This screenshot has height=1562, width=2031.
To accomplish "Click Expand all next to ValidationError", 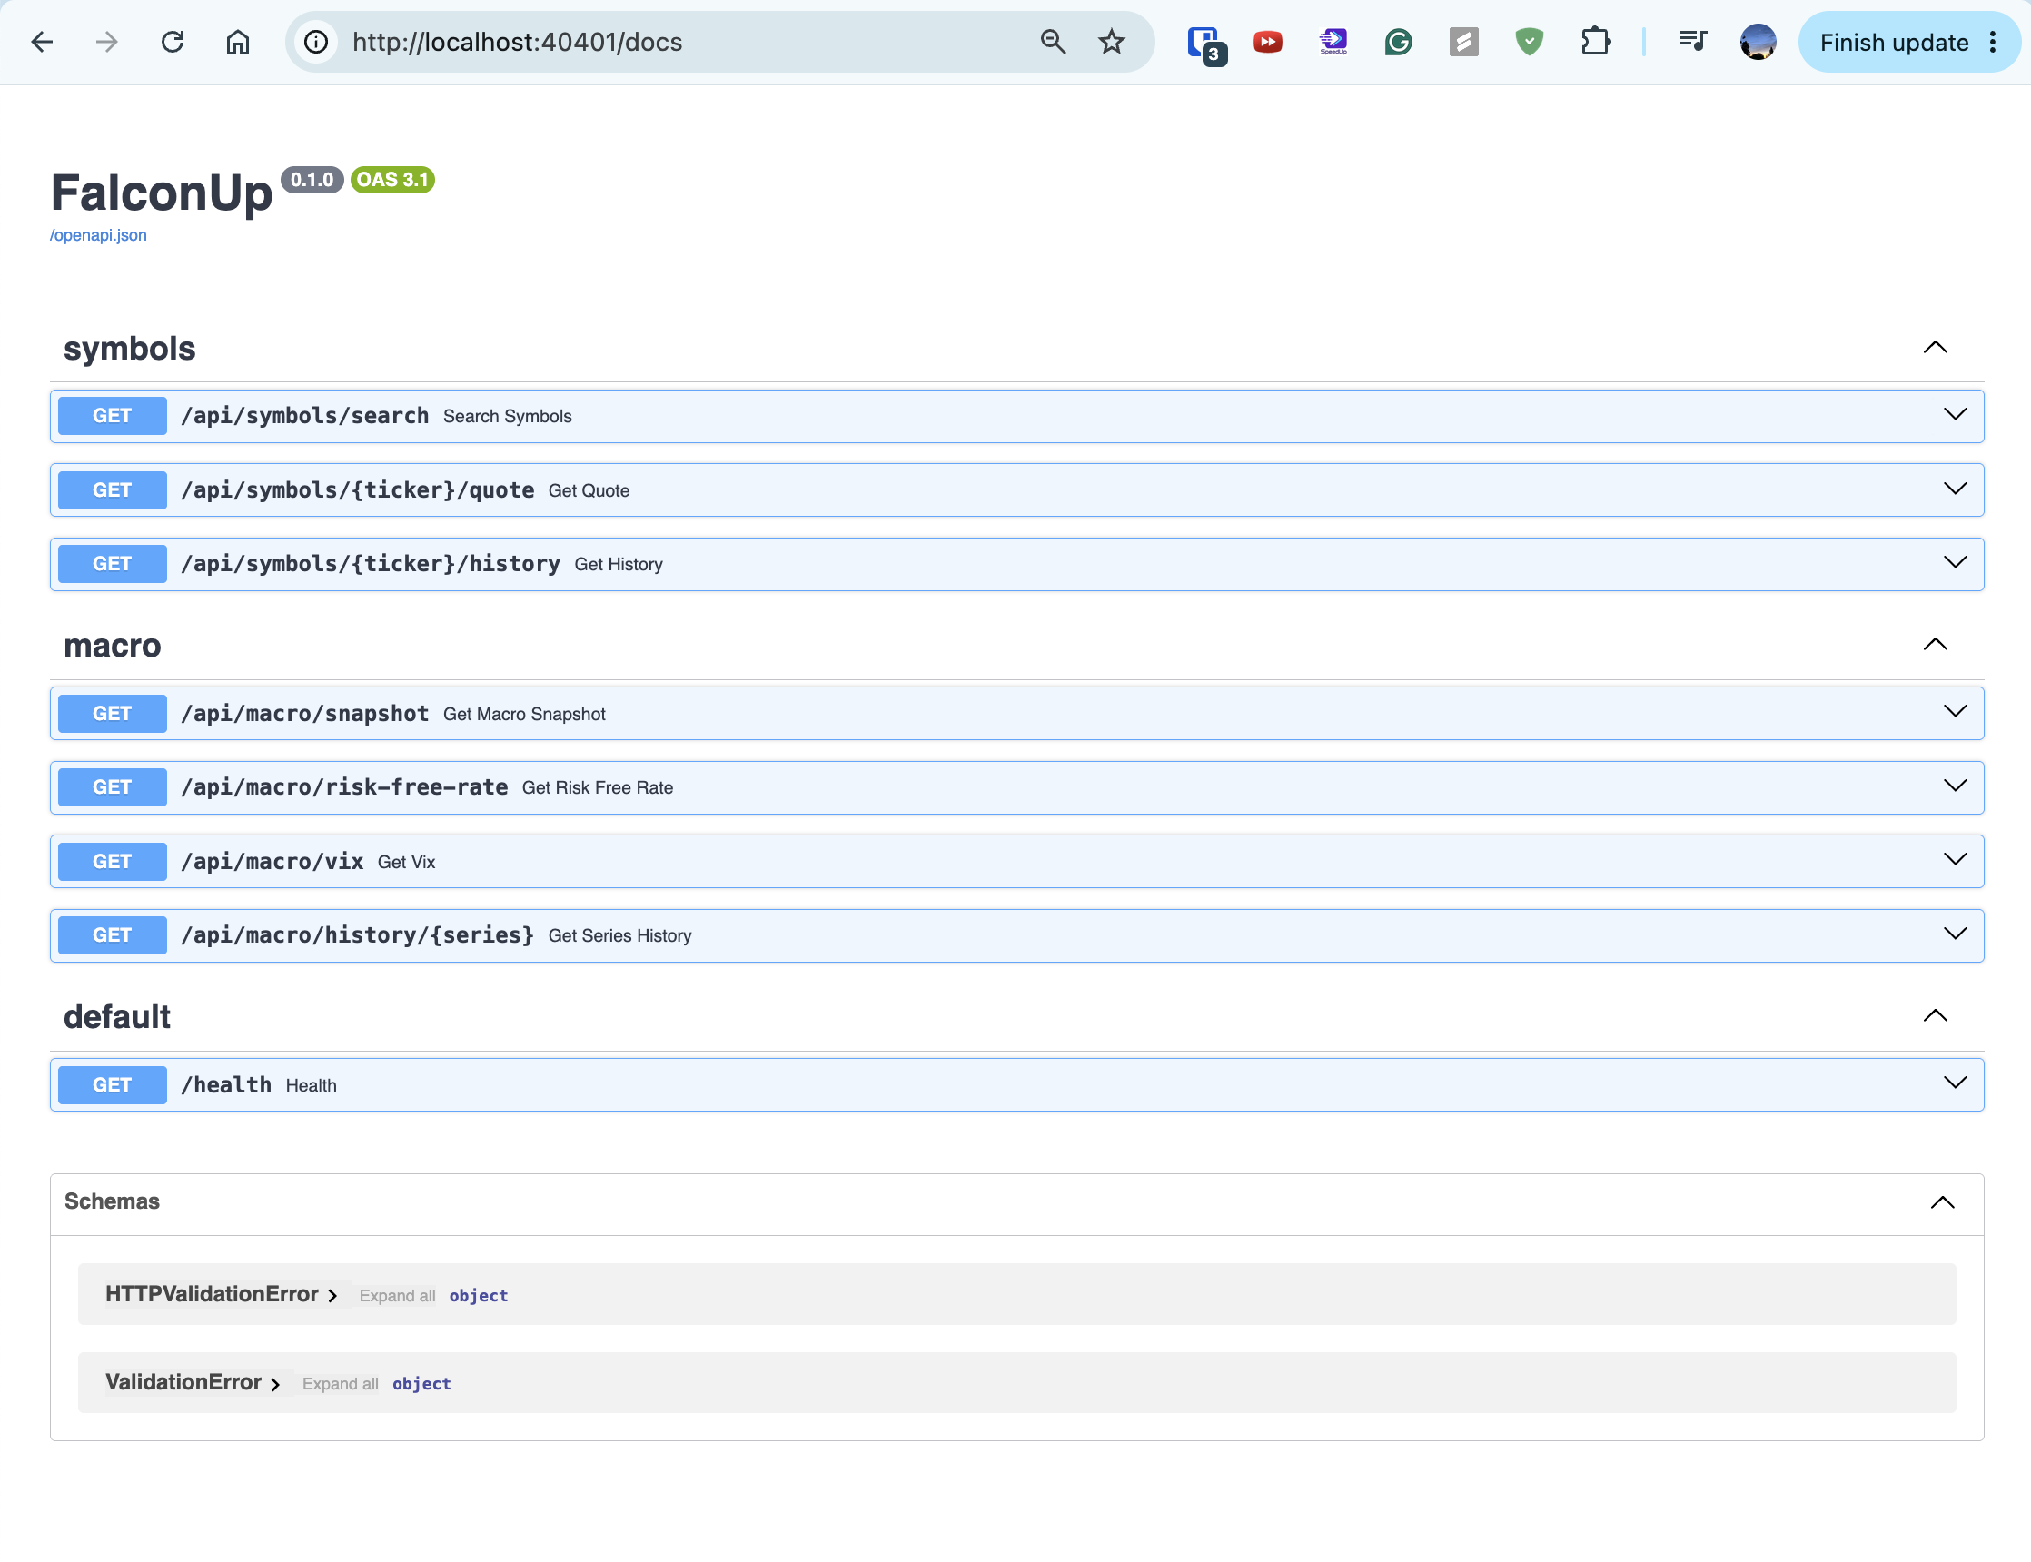I will (341, 1384).
